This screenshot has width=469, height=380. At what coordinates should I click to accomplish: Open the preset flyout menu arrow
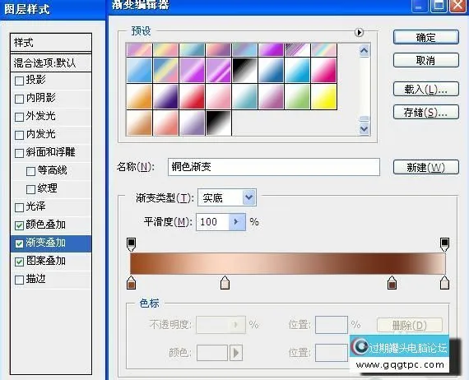coord(359,32)
